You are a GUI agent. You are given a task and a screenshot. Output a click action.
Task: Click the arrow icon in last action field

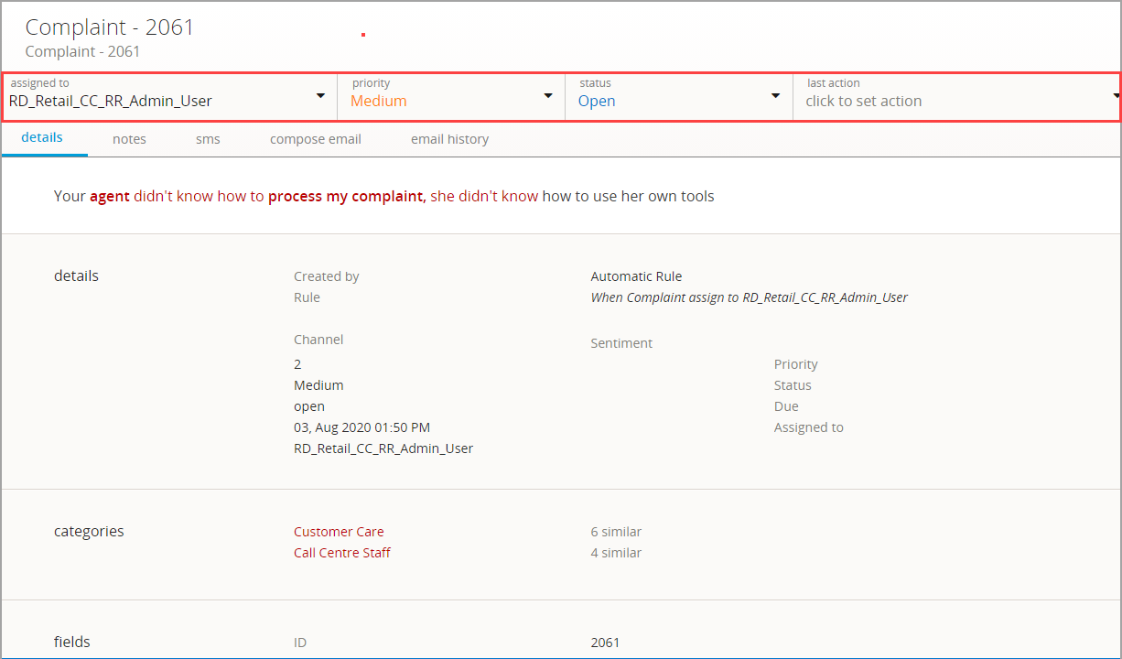tap(1116, 96)
